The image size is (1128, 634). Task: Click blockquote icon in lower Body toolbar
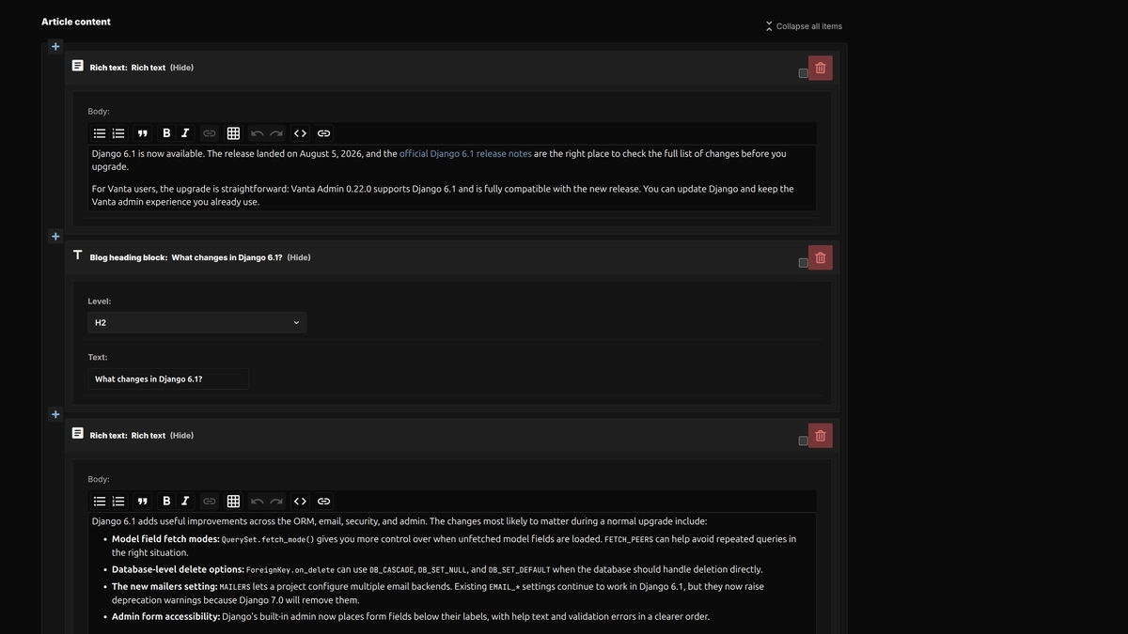point(143,502)
